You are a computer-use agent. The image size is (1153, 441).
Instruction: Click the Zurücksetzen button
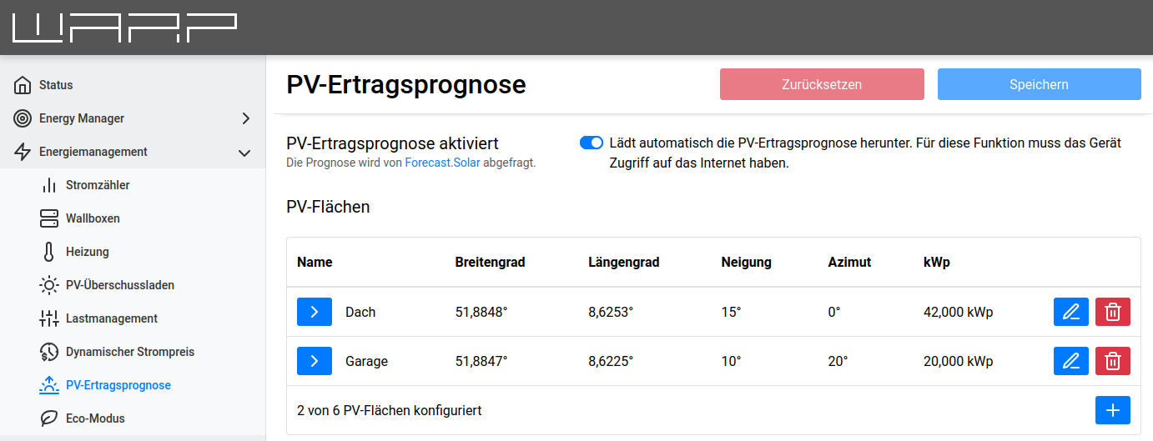coord(822,84)
